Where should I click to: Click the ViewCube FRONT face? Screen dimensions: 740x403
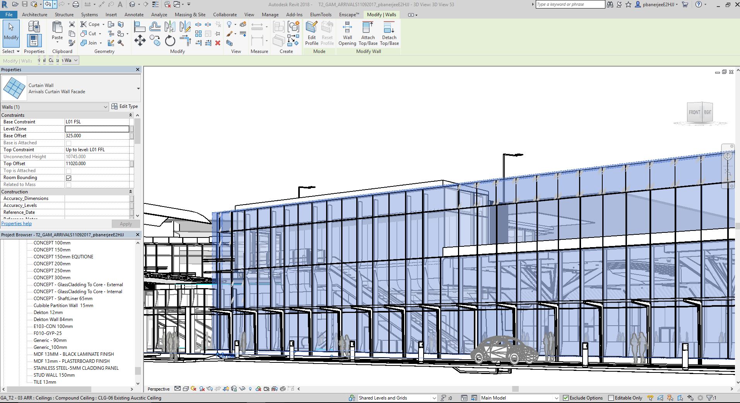point(695,112)
